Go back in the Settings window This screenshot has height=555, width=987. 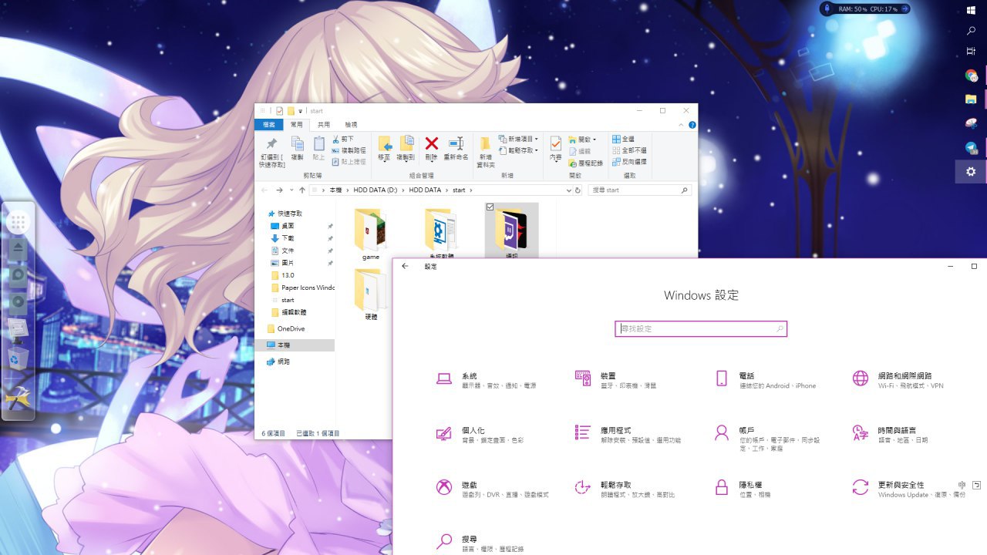pos(406,266)
